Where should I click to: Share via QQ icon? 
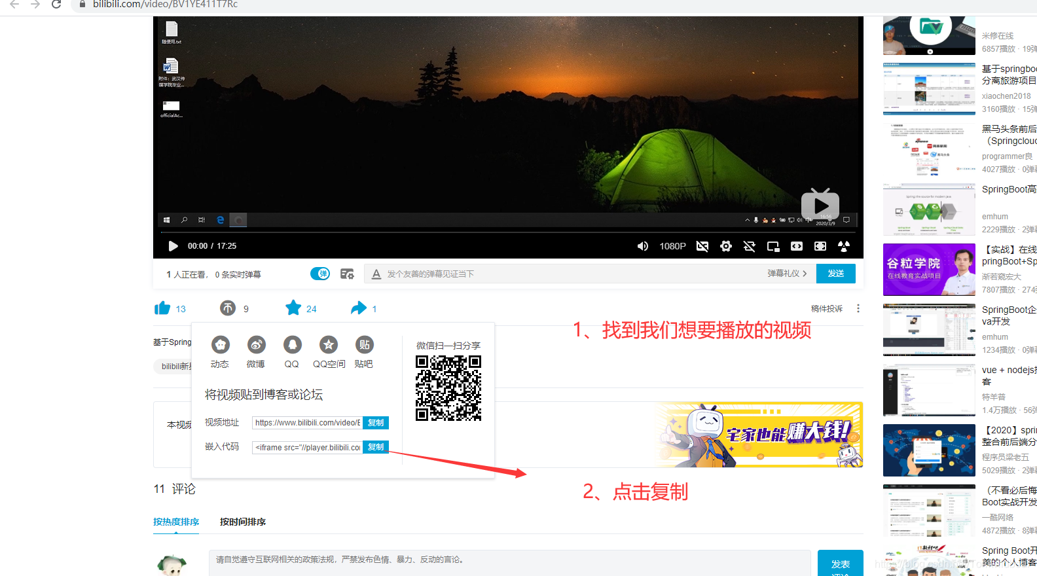293,344
